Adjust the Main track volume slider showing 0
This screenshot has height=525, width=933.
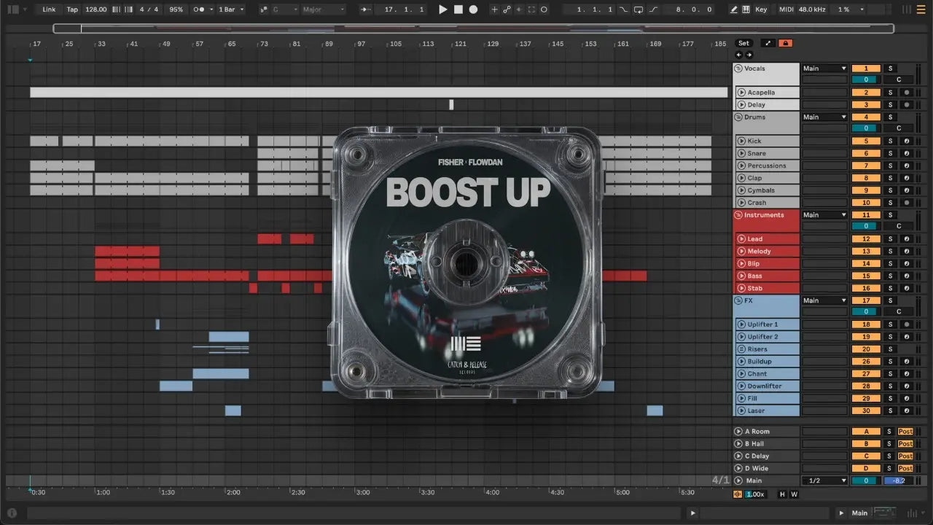866,481
